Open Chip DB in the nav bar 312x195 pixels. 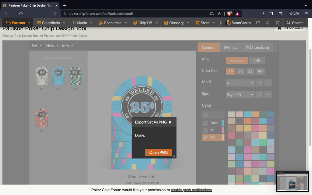[x=143, y=23]
